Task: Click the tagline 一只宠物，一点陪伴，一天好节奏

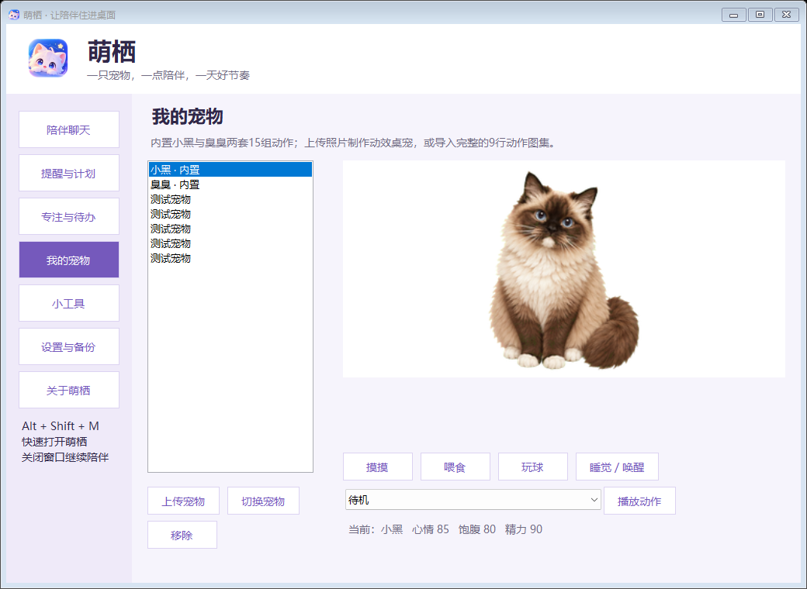Action: tap(168, 75)
